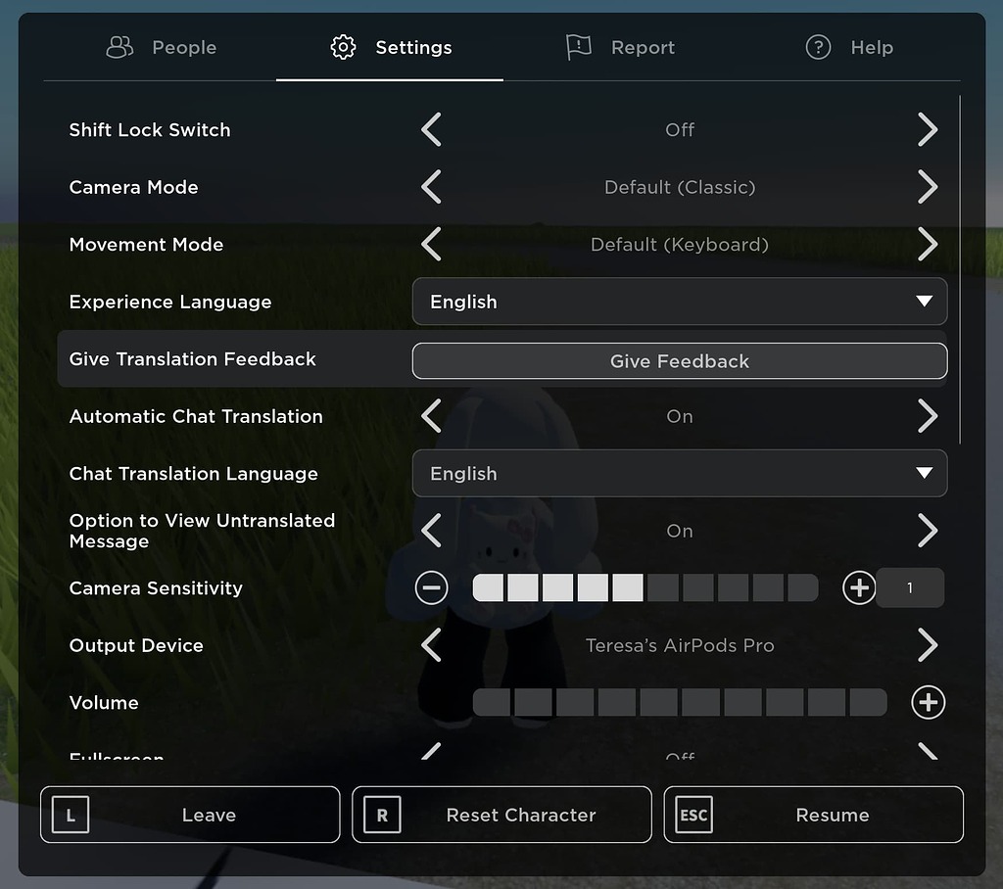The image size is (1003, 889).
Task: Click the People silhouette icon
Action: (119, 46)
